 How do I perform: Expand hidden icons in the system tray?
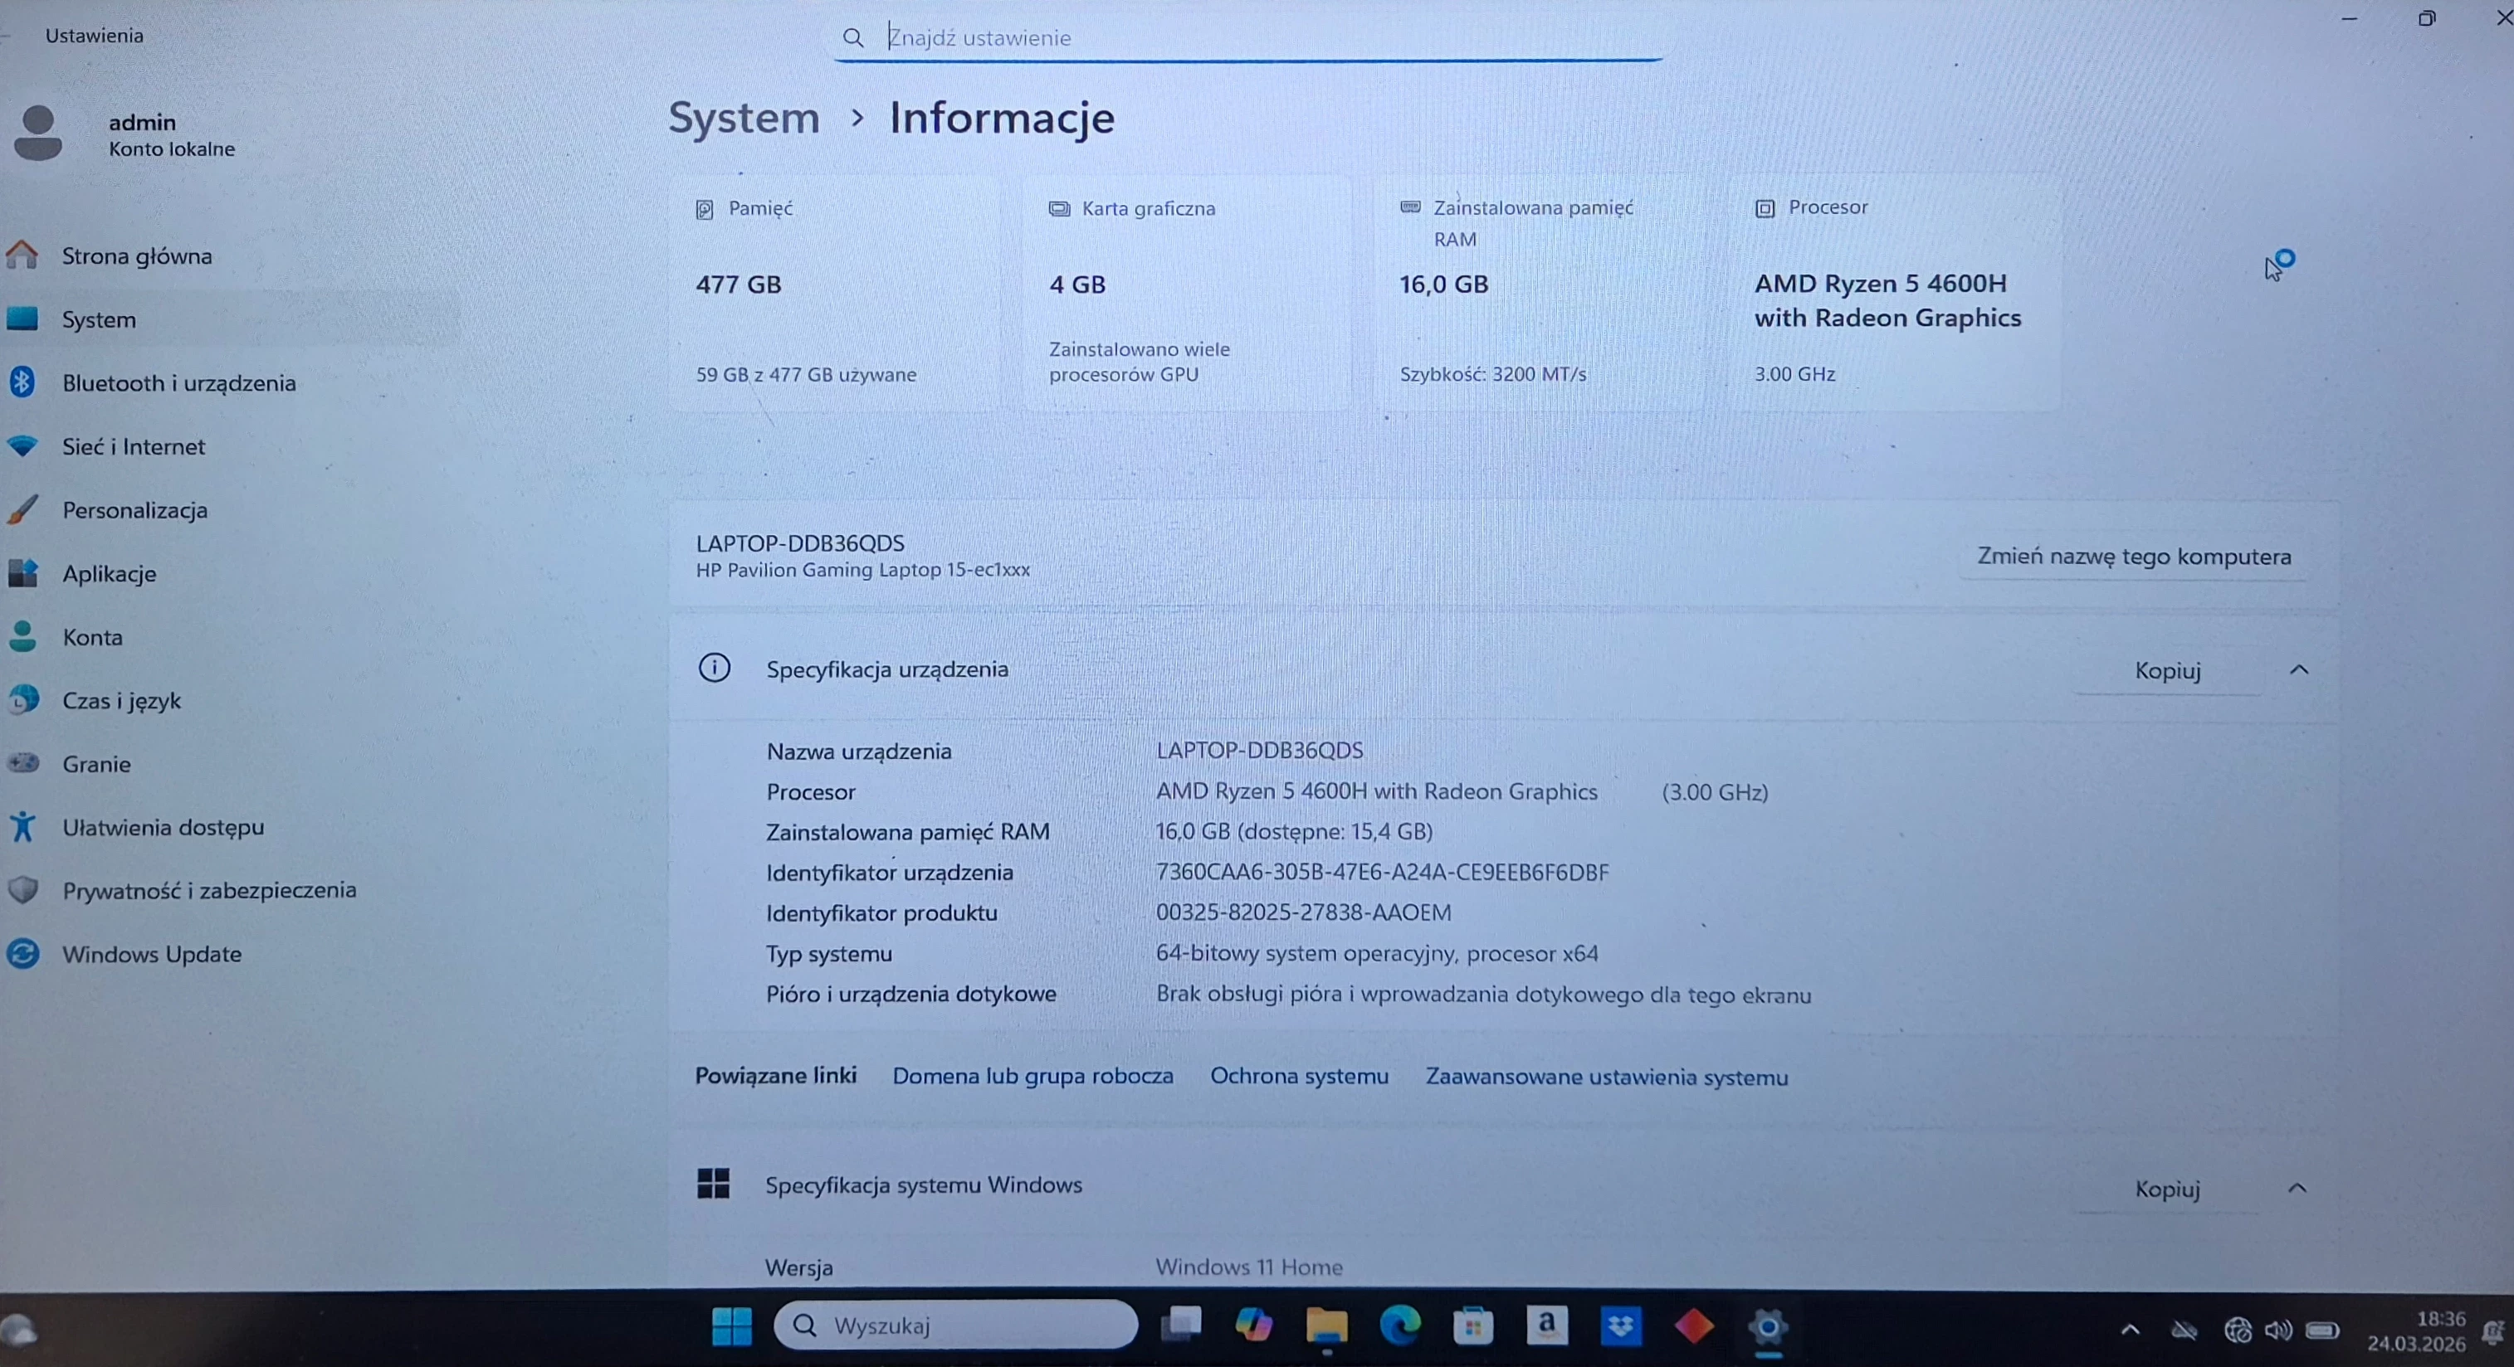[x=2131, y=1328]
